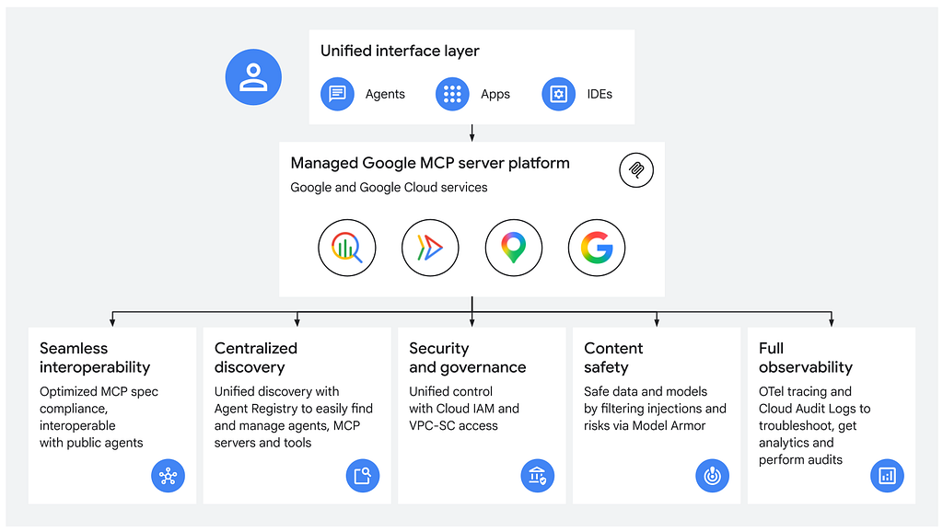Select the BigQuery chart magnifier icon
Image resolution: width=943 pixels, height=532 pixels.
point(347,248)
